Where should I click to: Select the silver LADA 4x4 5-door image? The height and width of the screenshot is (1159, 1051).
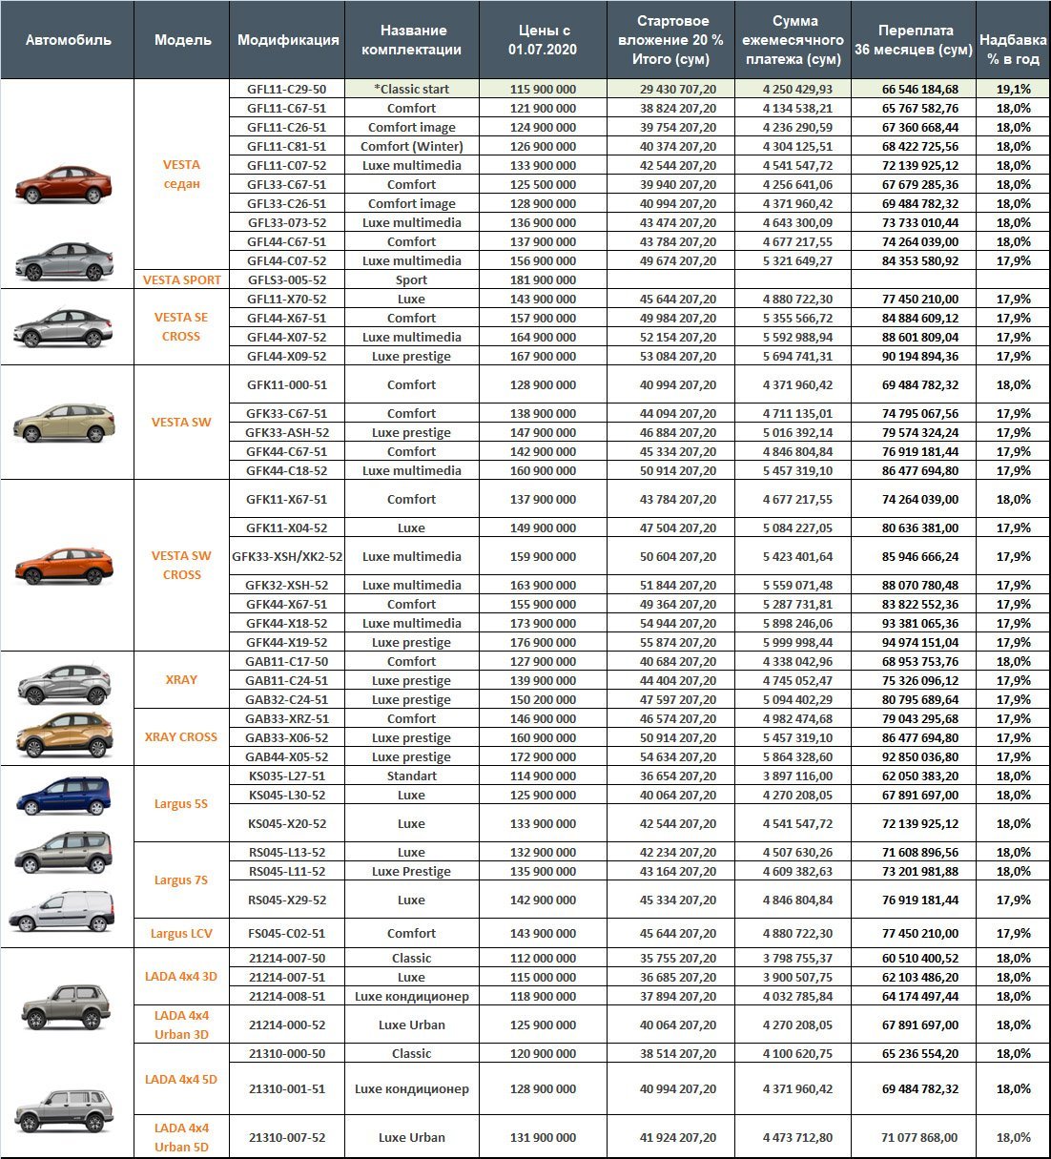pos(64,1109)
